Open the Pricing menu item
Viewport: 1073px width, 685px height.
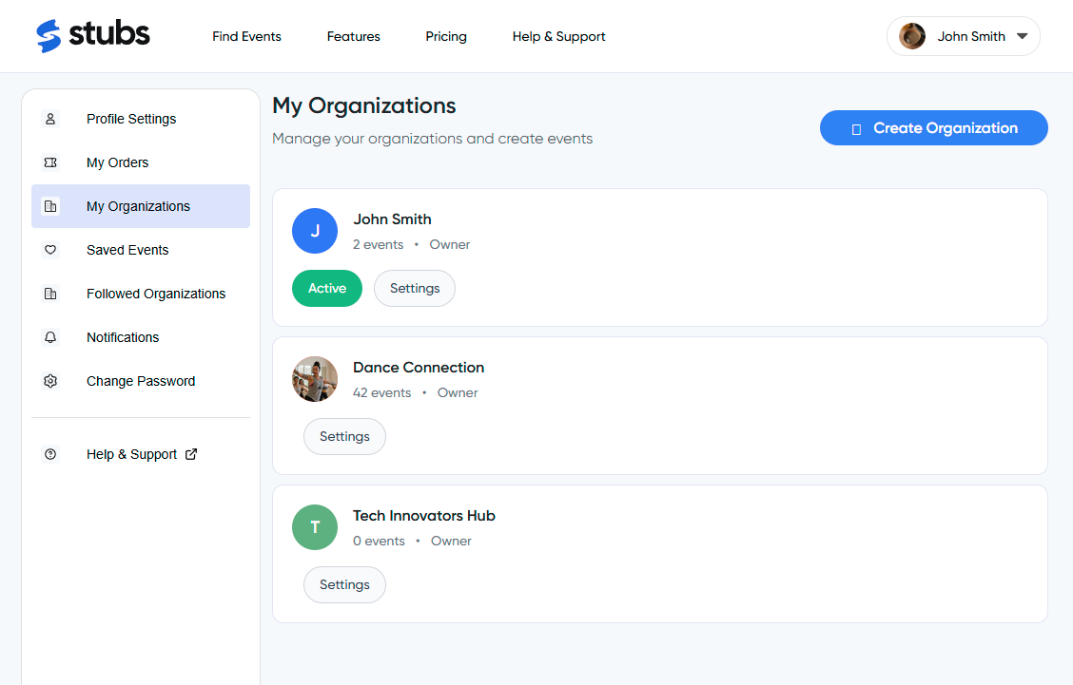click(446, 36)
